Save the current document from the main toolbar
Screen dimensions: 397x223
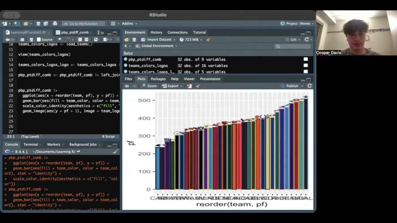click(38, 24)
